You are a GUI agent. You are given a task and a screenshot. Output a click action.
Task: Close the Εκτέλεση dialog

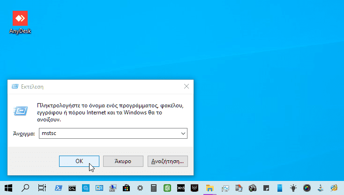(x=187, y=86)
